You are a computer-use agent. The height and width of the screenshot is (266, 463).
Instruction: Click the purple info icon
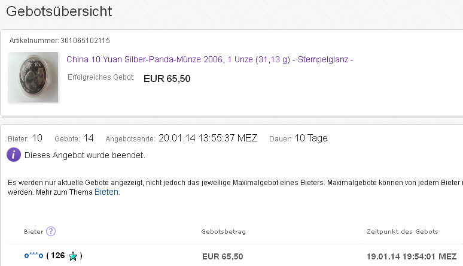(x=14, y=155)
